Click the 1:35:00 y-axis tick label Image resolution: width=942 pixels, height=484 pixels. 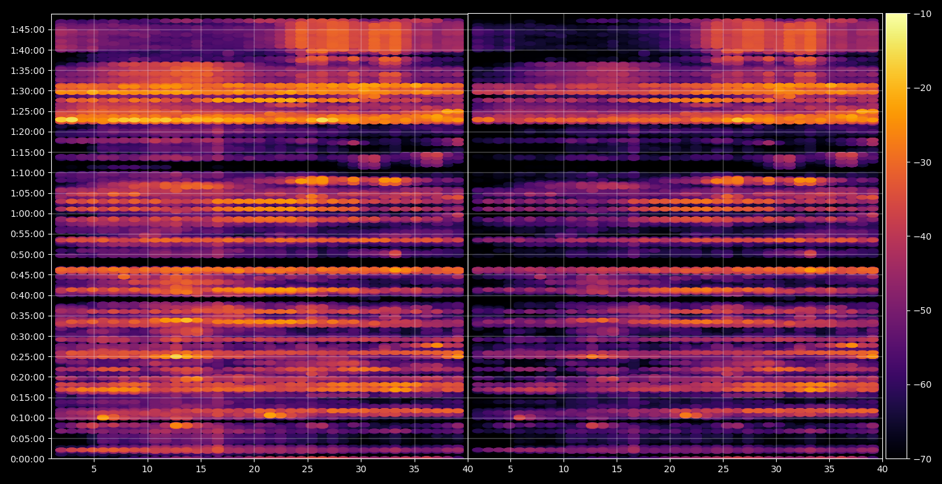click(28, 70)
